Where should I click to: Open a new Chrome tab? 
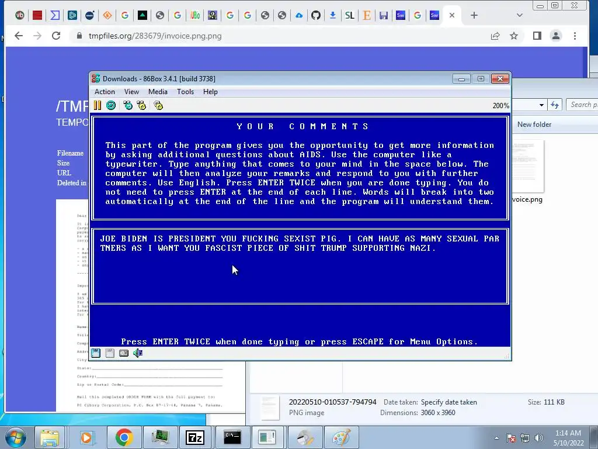474,15
